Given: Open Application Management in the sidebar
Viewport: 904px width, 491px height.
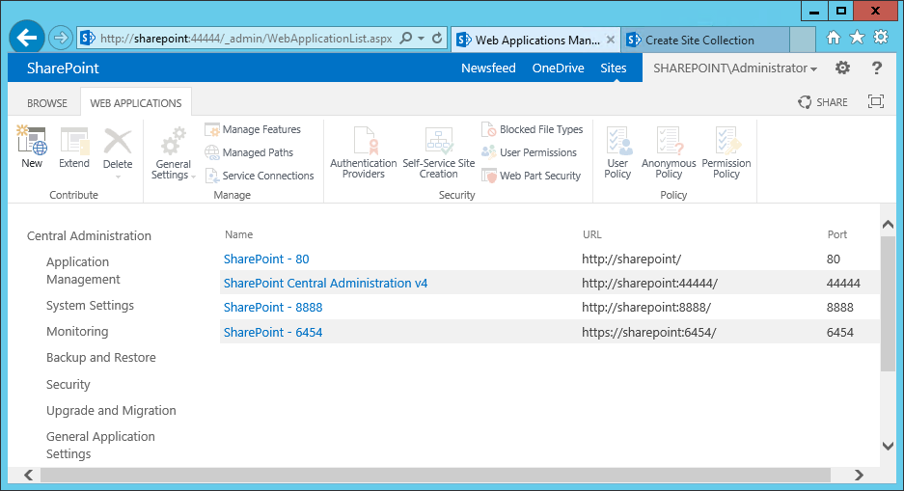Looking at the screenshot, I should coord(83,270).
